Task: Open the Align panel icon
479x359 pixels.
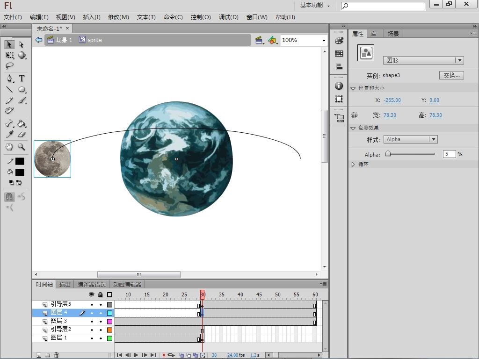Action: (339, 66)
